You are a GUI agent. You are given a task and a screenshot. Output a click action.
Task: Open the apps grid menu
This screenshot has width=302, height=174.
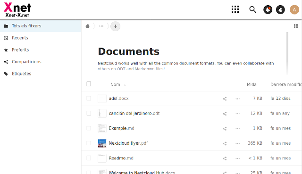click(235, 9)
